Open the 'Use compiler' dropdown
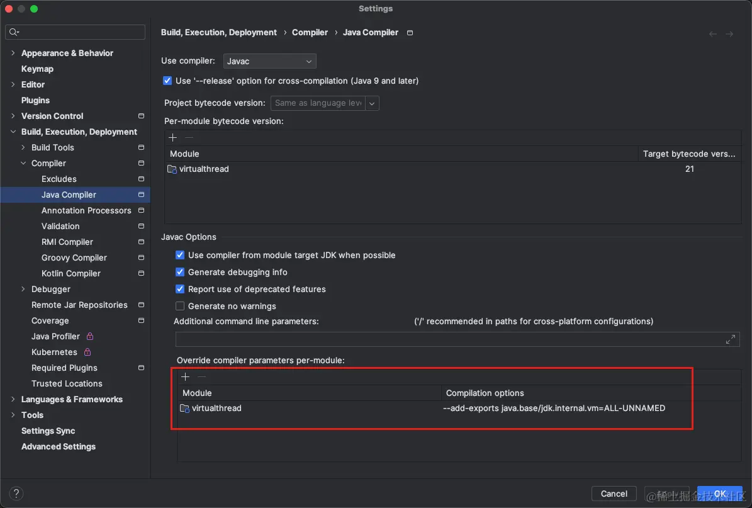 [269, 61]
